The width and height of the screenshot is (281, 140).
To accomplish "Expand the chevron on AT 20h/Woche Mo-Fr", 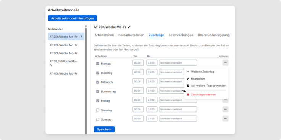I will click(81, 37).
